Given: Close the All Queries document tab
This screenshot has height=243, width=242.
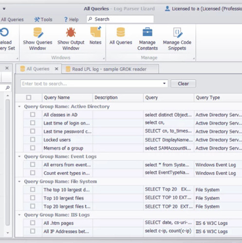Looking at the screenshot, I should 56,69.
